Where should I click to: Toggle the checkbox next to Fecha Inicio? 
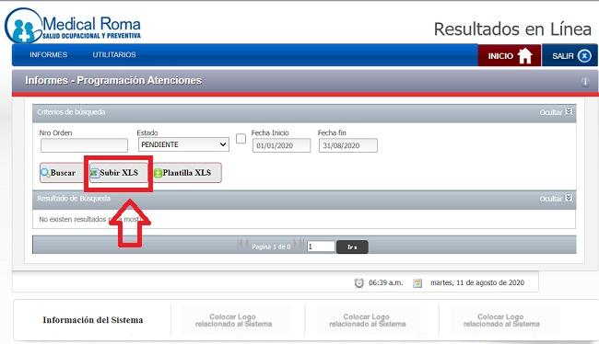coord(241,139)
